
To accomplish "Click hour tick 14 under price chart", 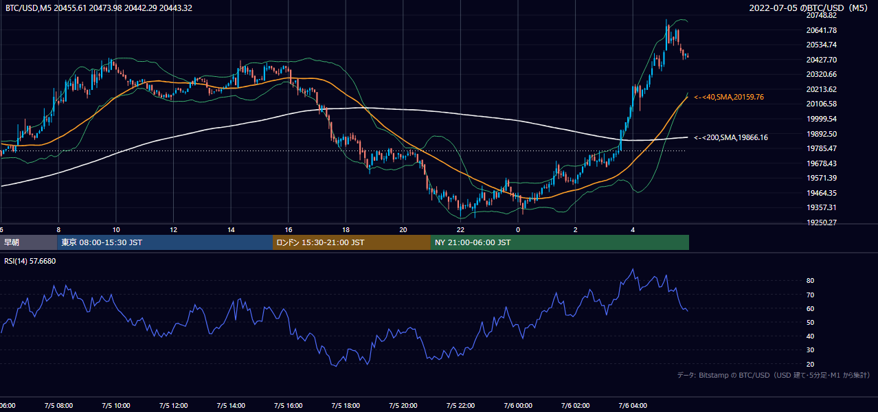I will coord(231,230).
